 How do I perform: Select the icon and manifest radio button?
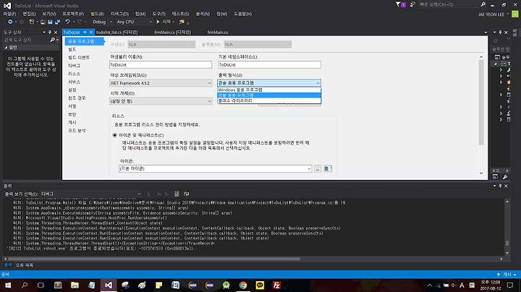click(114, 135)
